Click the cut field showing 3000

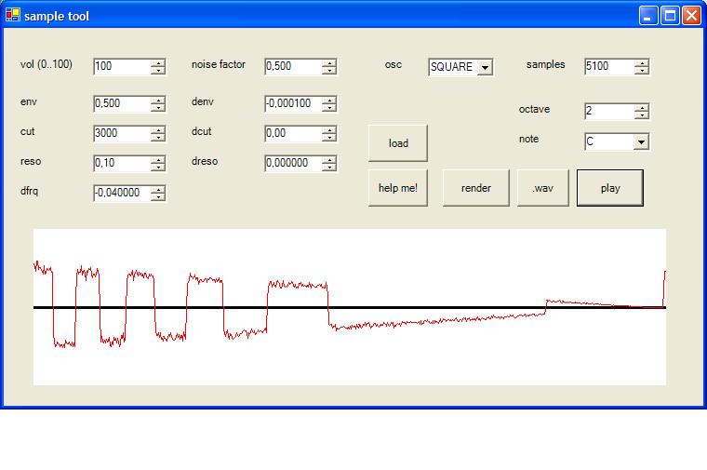click(122, 133)
